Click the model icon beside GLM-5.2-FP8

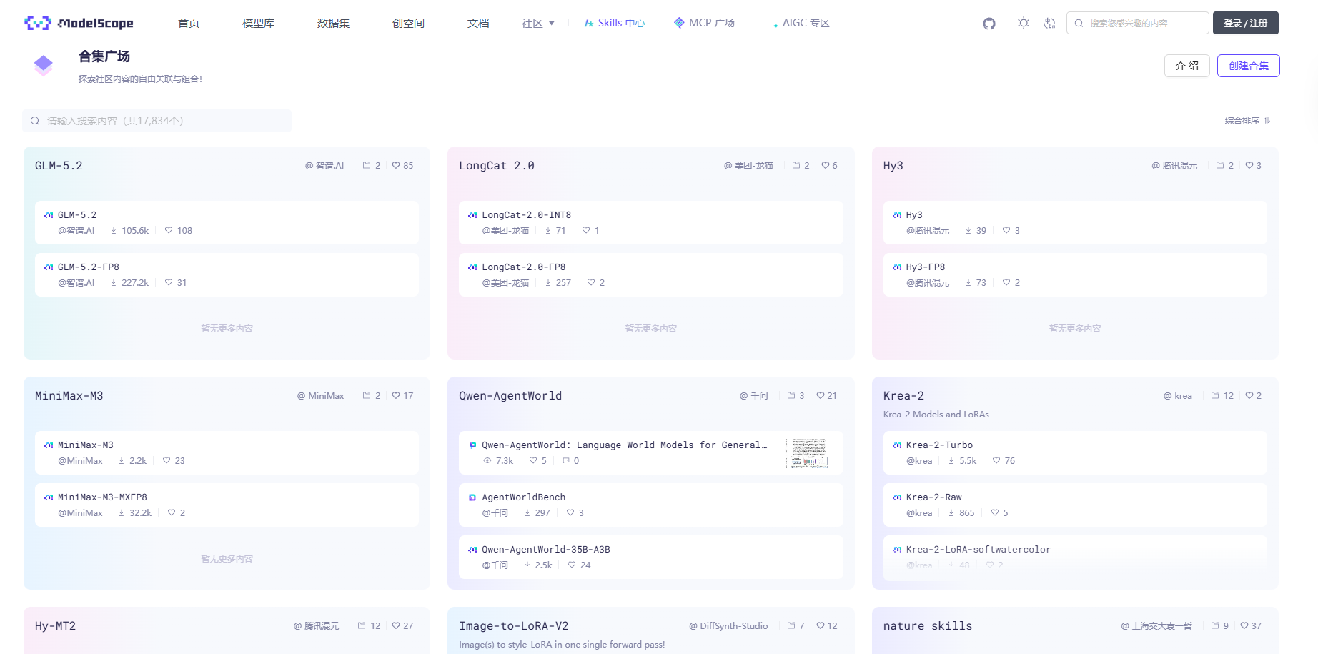[x=49, y=267]
